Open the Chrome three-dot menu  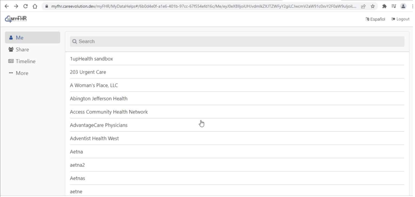[x=412, y=6]
